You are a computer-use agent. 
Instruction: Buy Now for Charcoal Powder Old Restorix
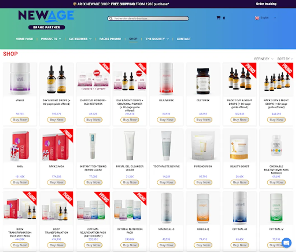[x=93, y=120]
